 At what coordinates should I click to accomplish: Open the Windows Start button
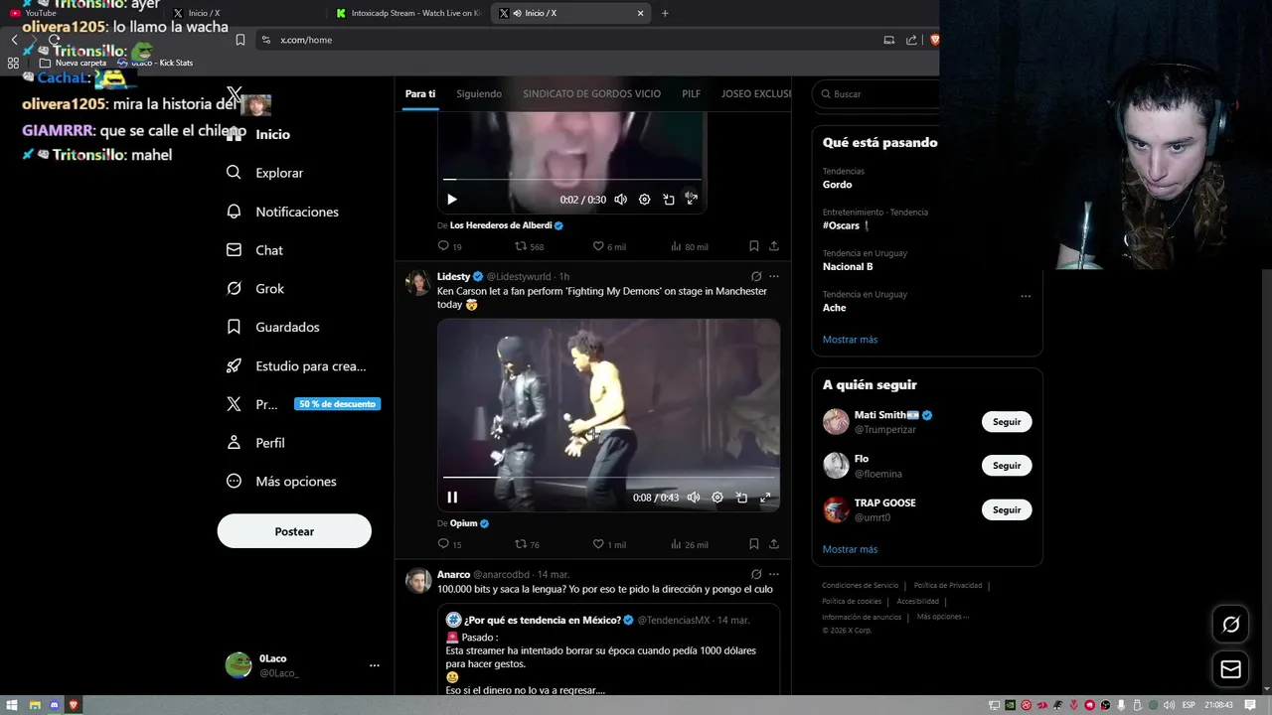[12, 705]
